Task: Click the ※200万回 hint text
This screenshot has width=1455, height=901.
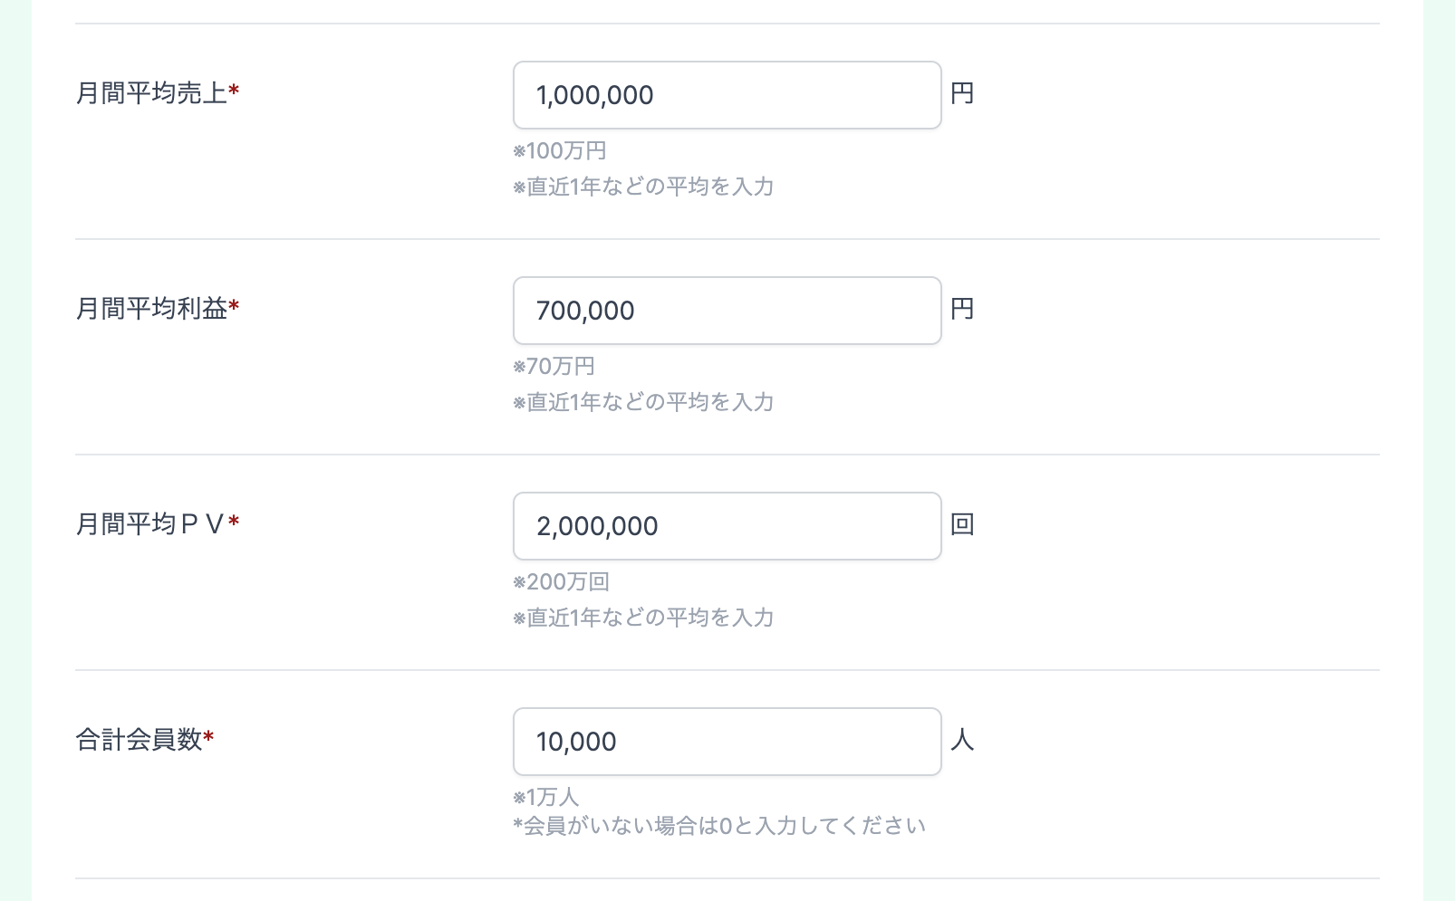Action: [562, 581]
